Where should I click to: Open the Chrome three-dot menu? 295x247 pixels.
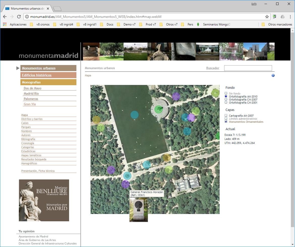click(x=290, y=17)
